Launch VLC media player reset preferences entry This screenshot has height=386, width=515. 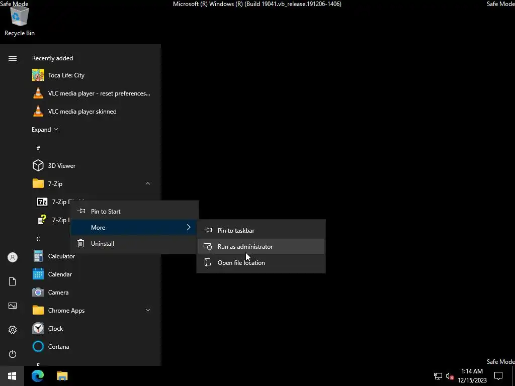[92, 93]
